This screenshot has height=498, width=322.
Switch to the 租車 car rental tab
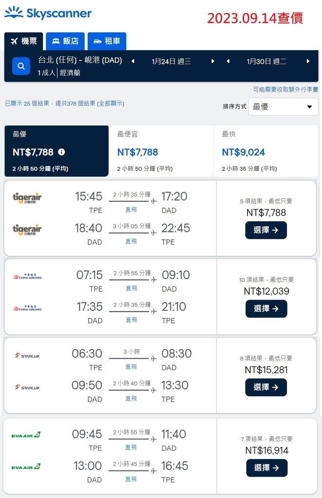tap(107, 41)
